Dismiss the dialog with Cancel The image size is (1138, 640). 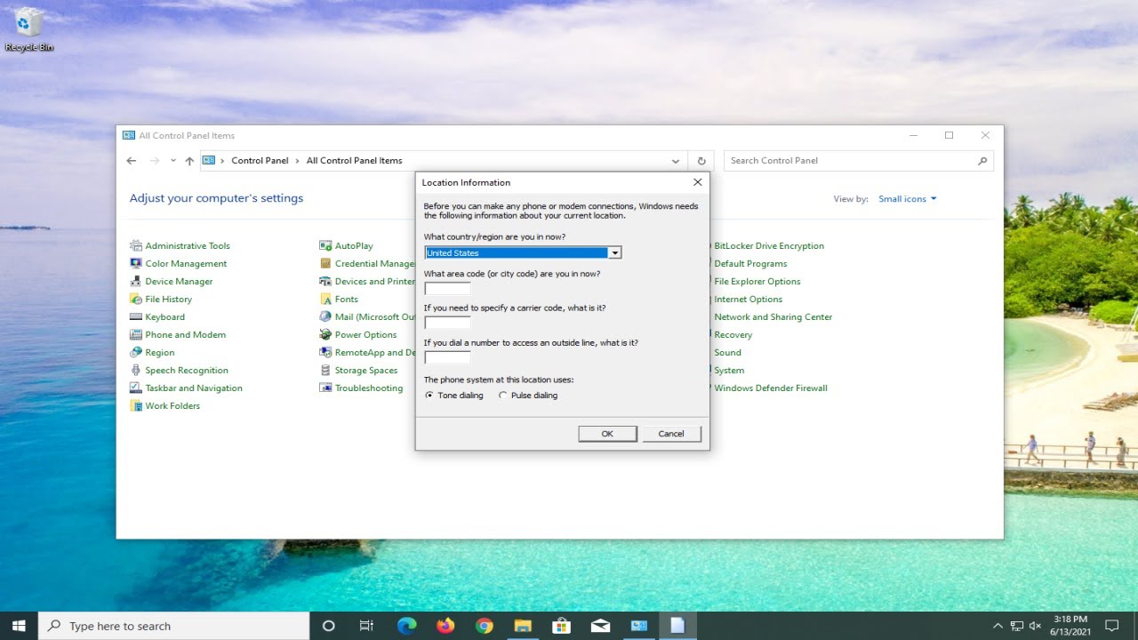tap(671, 434)
